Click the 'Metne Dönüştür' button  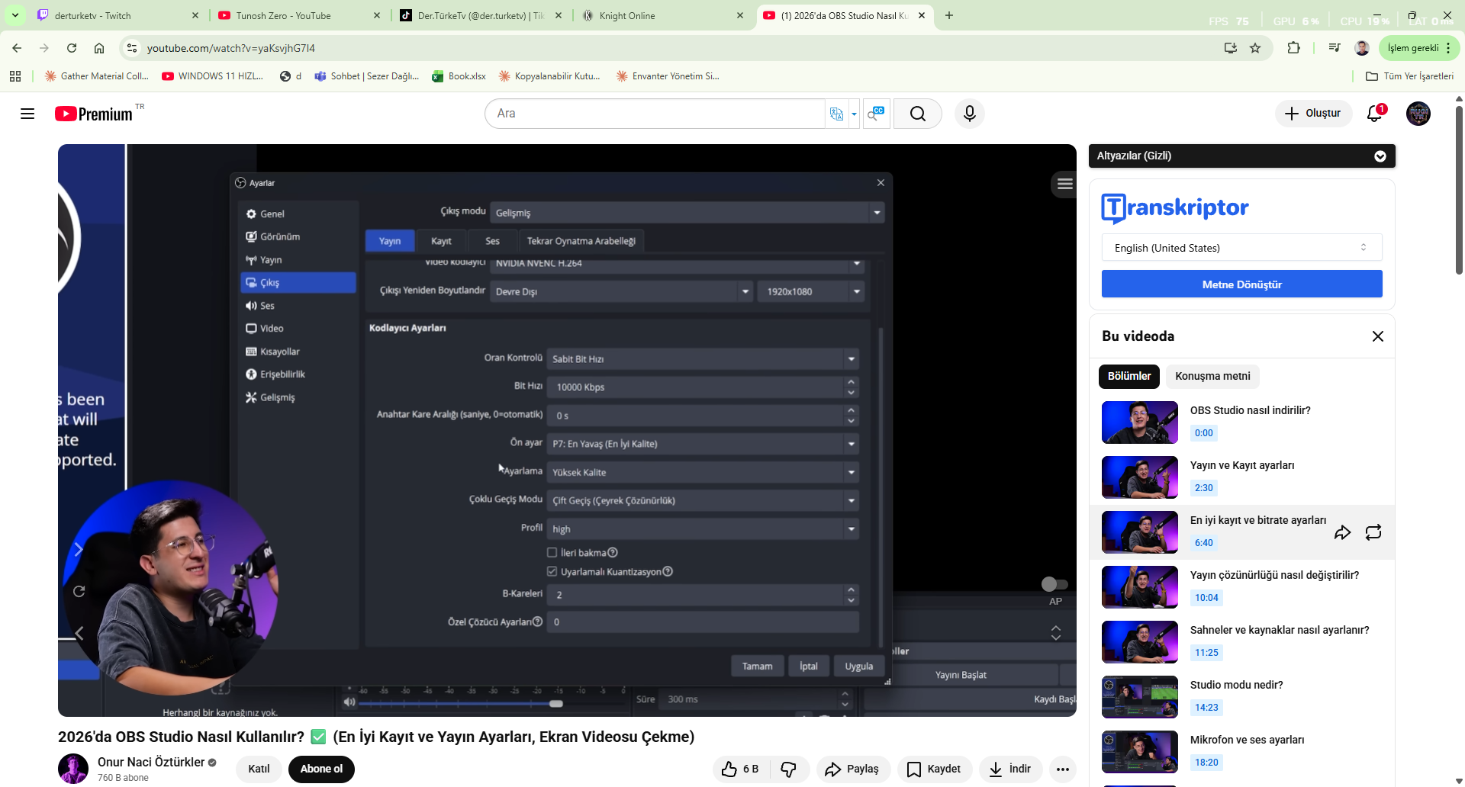click(x=1242, y=284)
